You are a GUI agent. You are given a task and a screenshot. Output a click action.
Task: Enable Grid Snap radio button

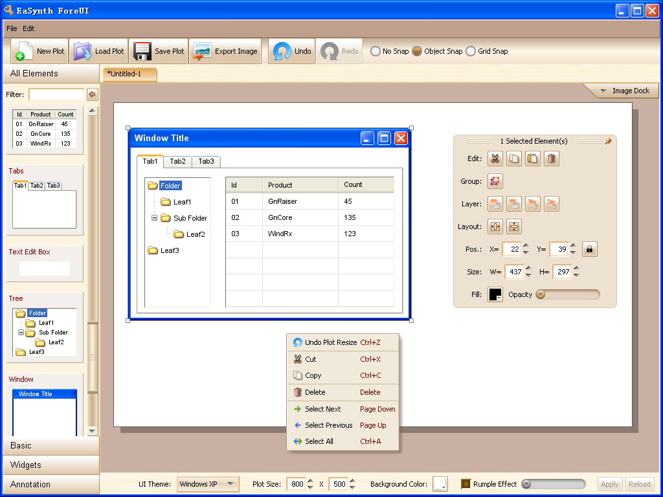point(471,51)
